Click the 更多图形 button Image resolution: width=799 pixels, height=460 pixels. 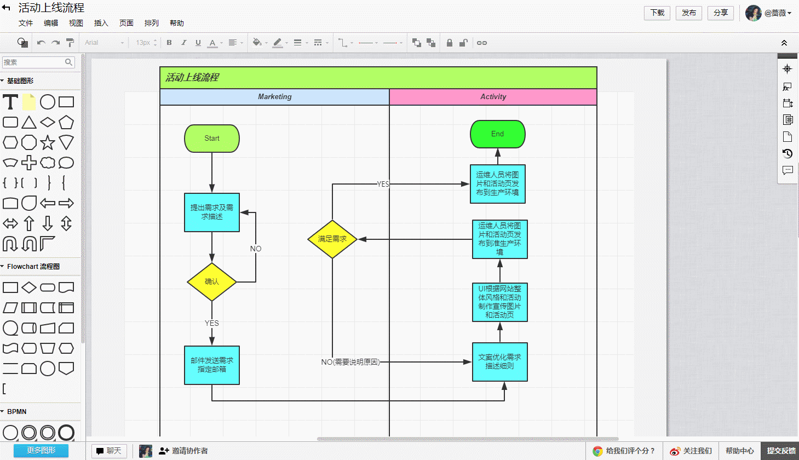[x=41, y=451]
